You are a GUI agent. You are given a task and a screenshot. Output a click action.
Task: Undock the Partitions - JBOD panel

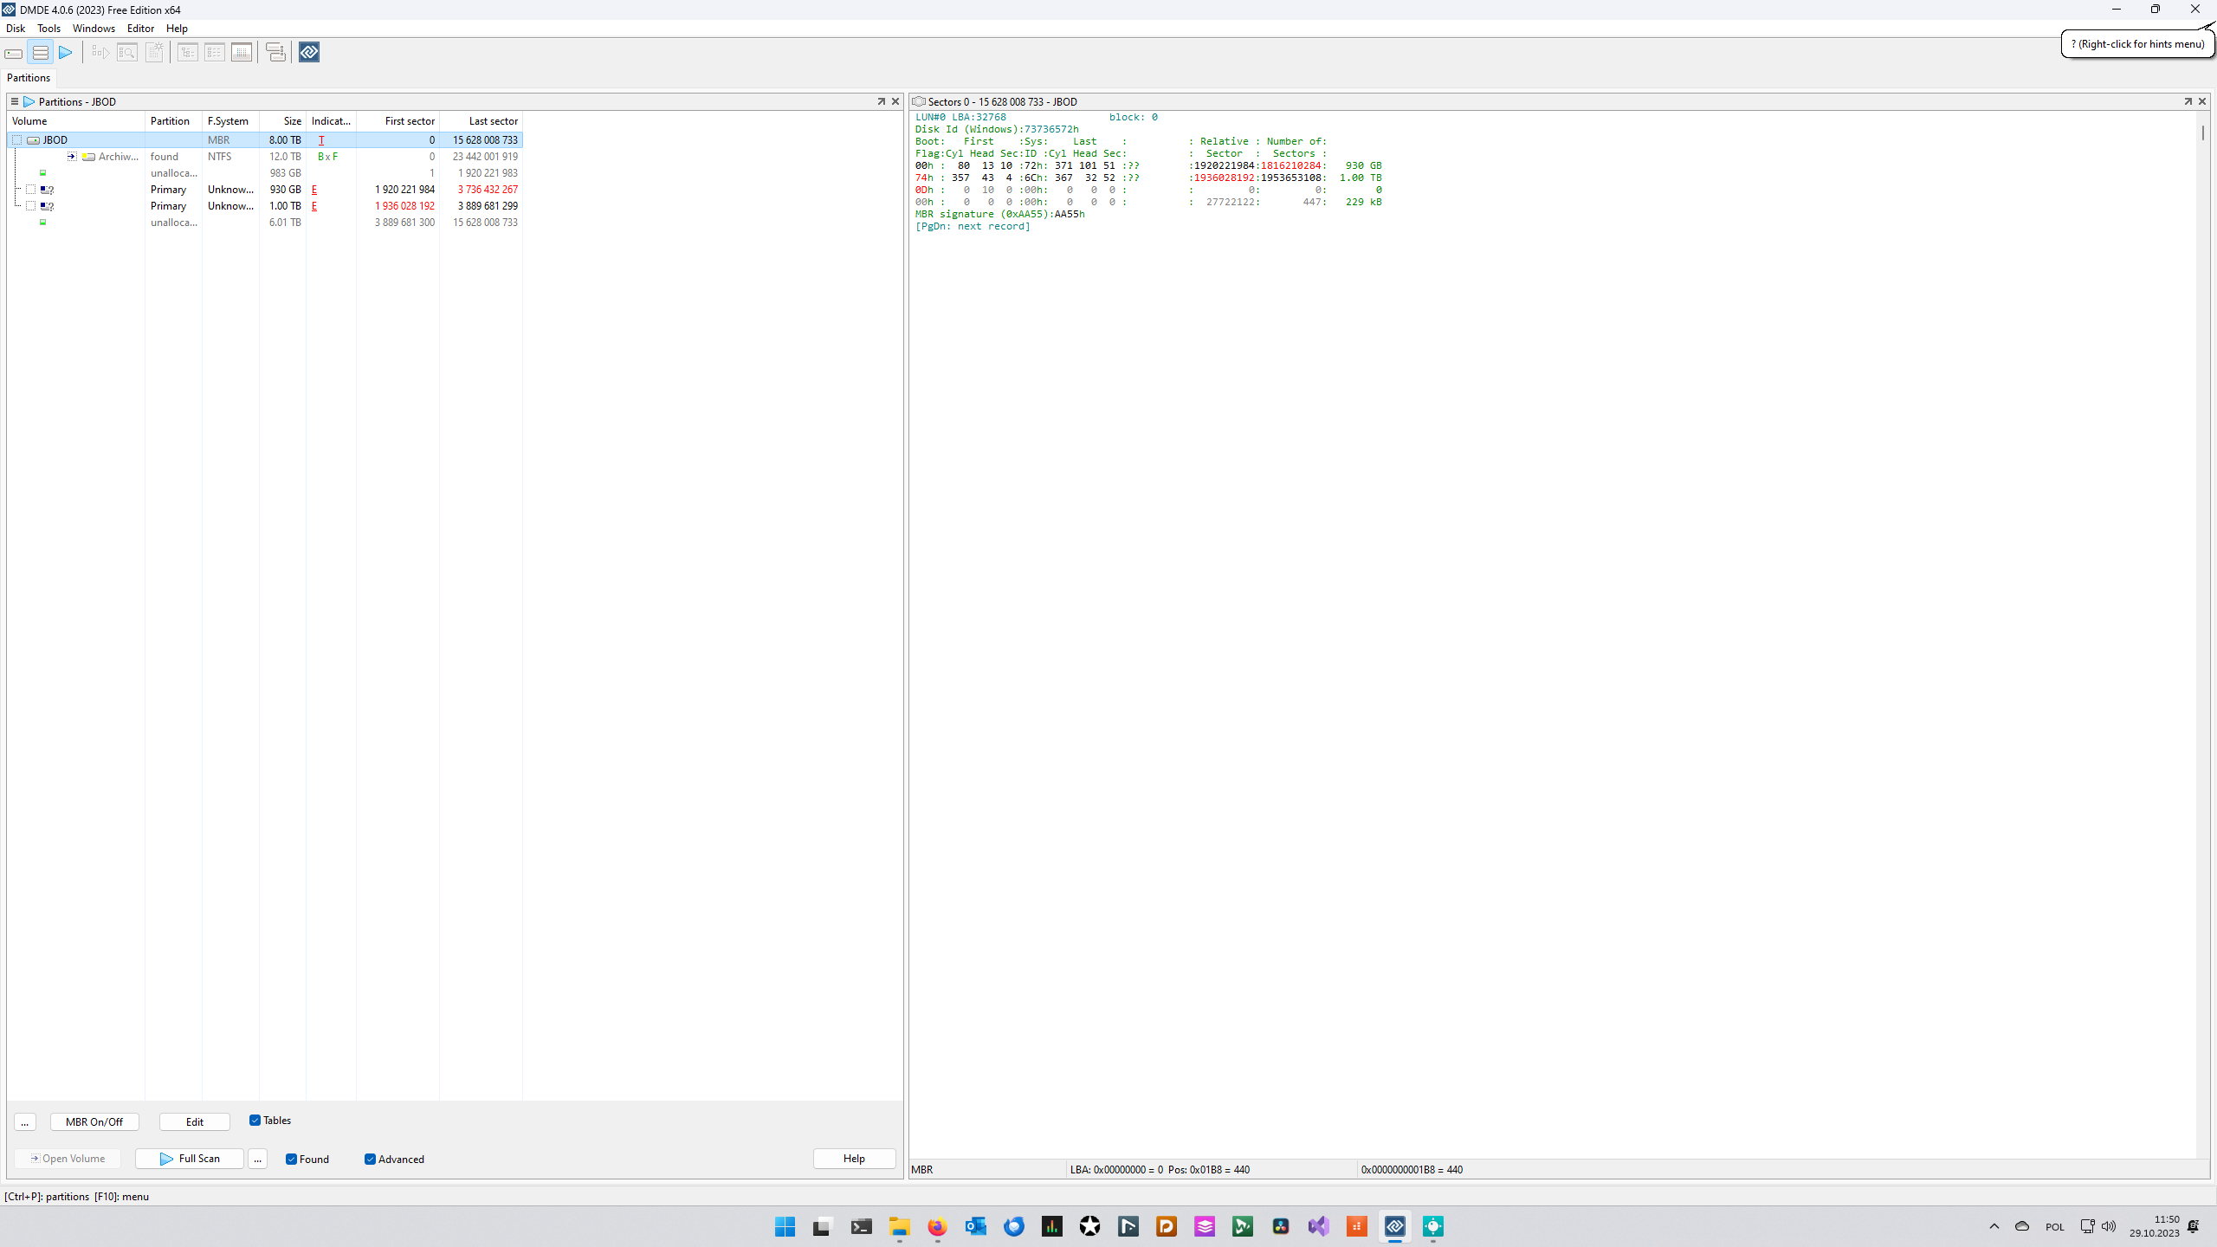882,101
